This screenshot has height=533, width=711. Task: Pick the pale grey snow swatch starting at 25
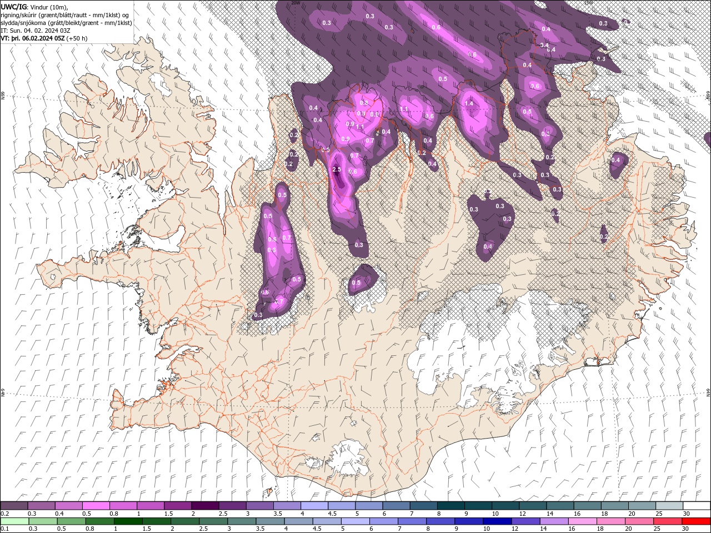coord(669,506)
